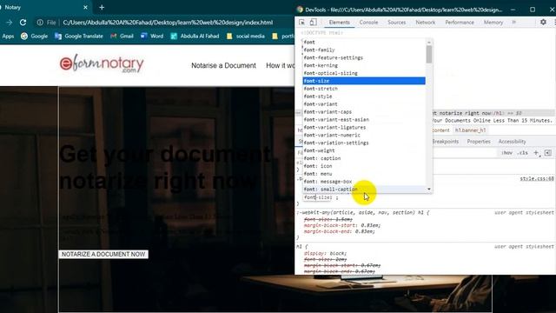Open the style.css:68 source link
The image size is (556, 313).
coord(537,178)
